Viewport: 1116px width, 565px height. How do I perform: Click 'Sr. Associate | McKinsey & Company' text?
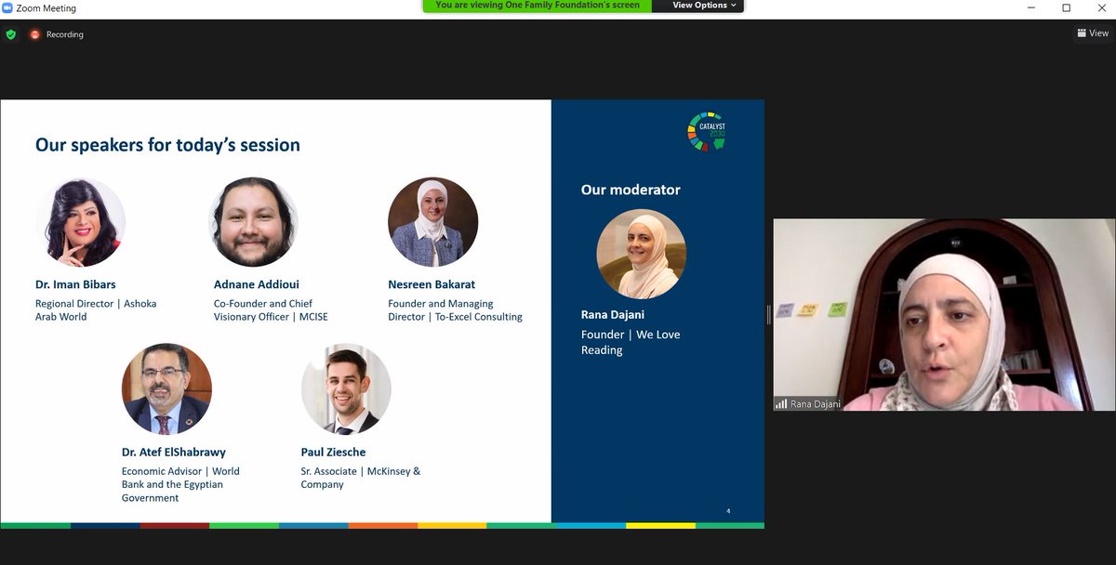coord(361,478)
